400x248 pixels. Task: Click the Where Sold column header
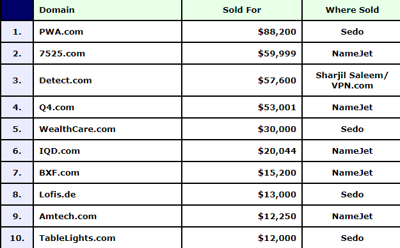(x=352, y=10)
